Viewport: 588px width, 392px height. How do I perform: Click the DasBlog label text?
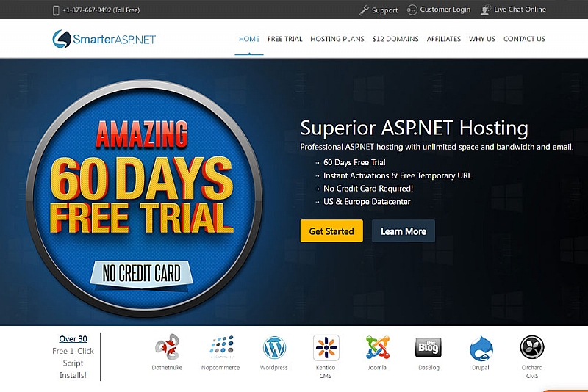click(x=429, y=368)
